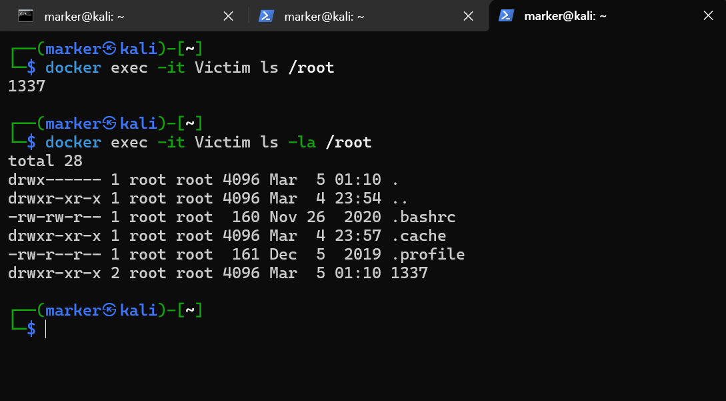Viewport: 726px width, 401px height.
Task: Click the Kali logo in the second prompt
Action: 110,123
